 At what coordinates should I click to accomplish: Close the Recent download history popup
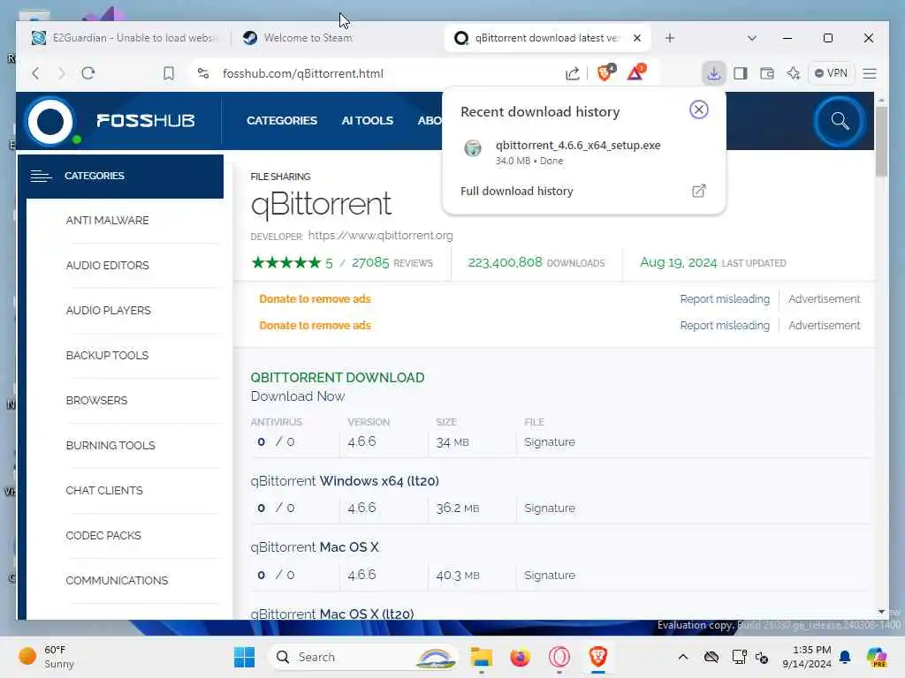699,109
